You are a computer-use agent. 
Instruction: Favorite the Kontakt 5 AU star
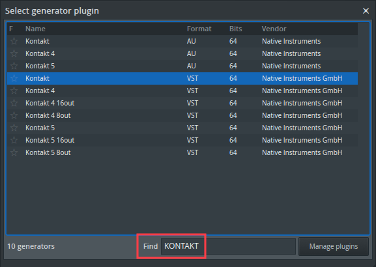[x=14, y=66]
